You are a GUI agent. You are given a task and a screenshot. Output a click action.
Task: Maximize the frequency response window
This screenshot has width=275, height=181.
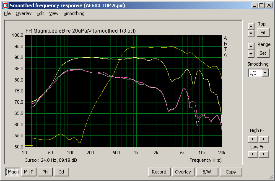[262, 5]
